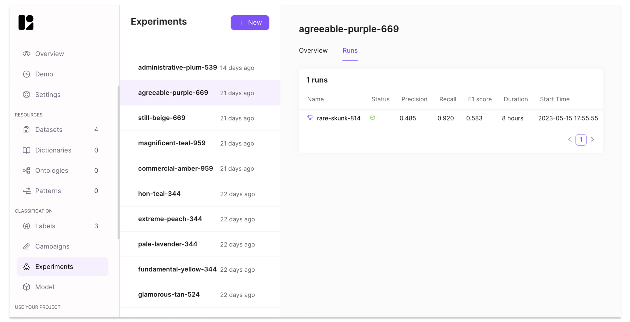Click the trophy icon beside rare-skunk-814
This screenshot has width=630, height=322.
coord(311,118)
